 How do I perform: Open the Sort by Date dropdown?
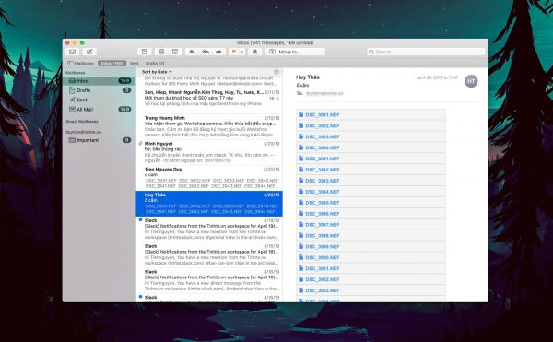[157, 72]
